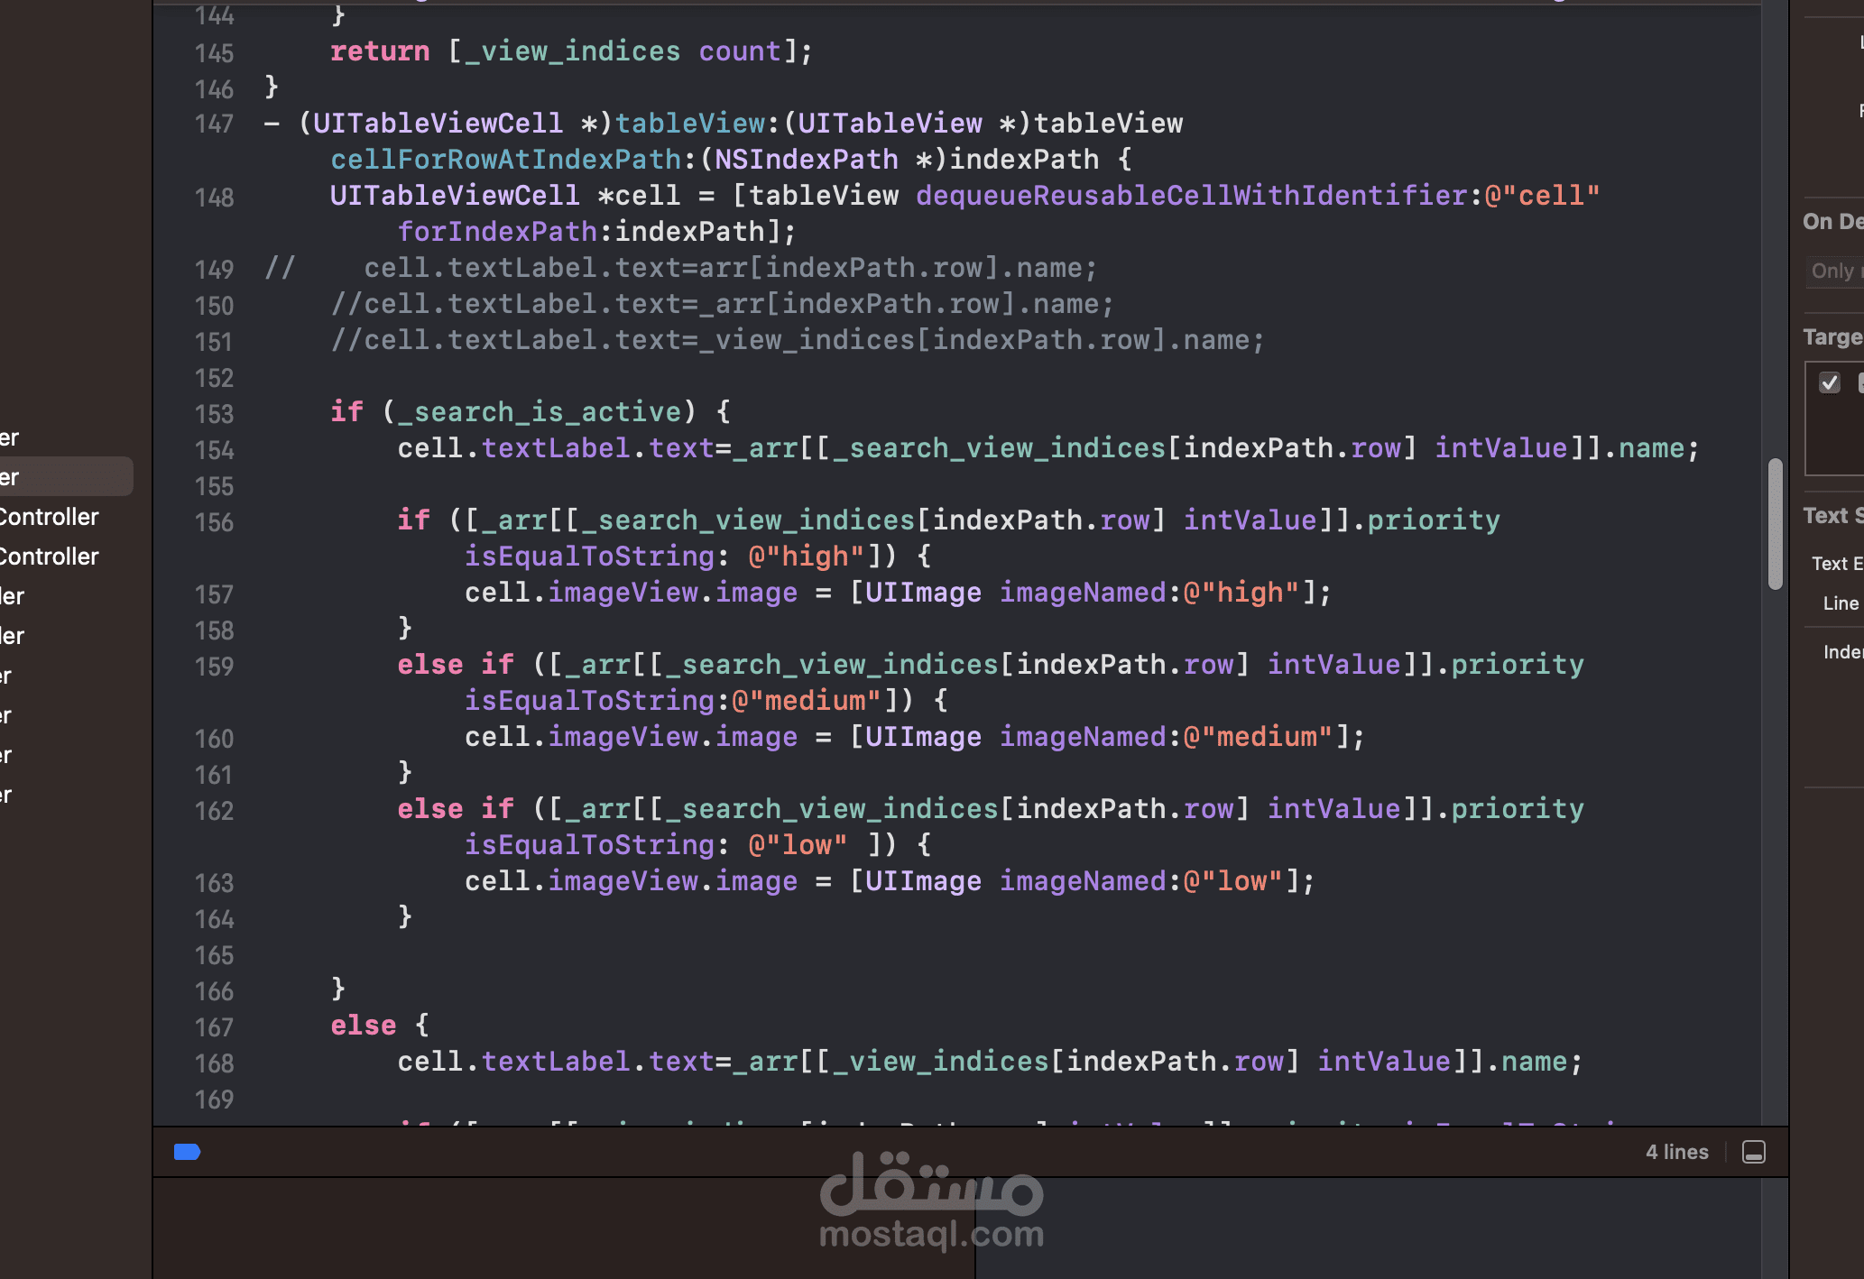Viewport: 1864px width, 1279px height.
Task: Click the "4 lines" selection indicator
Action: [x=1676, y=1152]
